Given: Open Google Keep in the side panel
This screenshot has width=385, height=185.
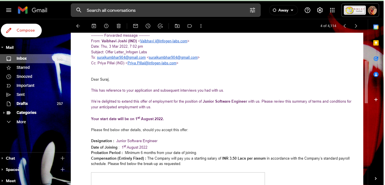Looking at the screenshot, I should [x=376, y=43].
